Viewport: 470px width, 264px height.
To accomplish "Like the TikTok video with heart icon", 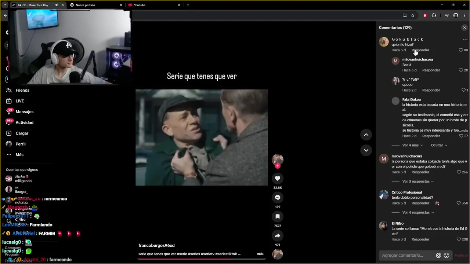I will [278, 178].
